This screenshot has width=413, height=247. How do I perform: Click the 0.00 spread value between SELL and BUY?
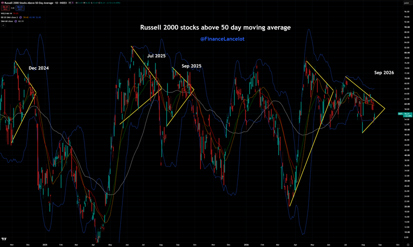tap(13, 8)
